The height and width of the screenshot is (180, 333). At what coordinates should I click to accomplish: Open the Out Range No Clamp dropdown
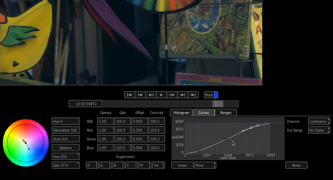319,130
